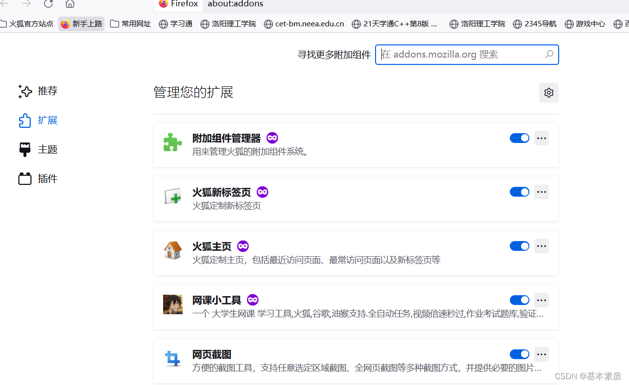Click the green puzzle icon of 附加组件管理器

click(x=172, y=142)
